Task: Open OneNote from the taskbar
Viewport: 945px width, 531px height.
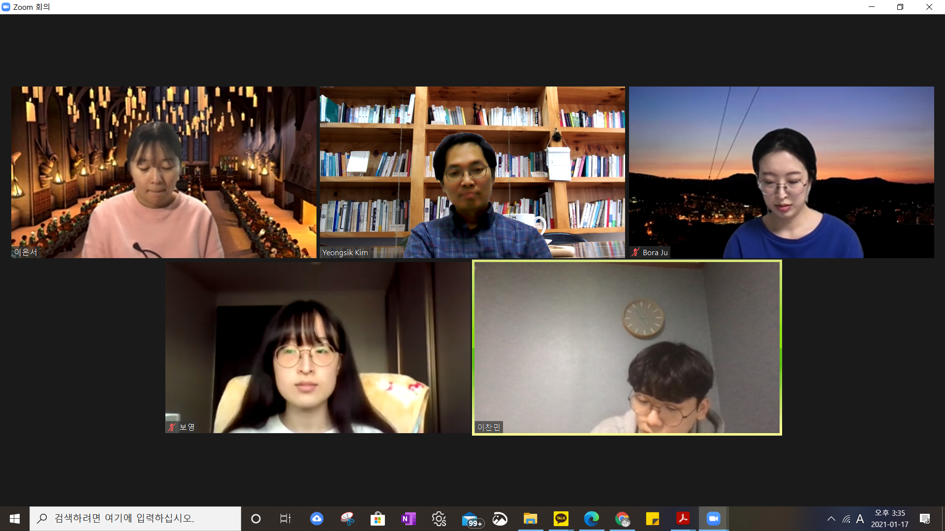Action: pyautogui.click(x=409, y=519)
